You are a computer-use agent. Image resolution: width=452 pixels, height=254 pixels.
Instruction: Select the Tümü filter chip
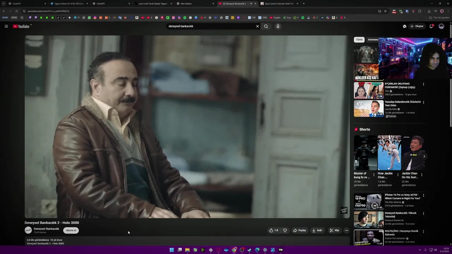point(359,40)
